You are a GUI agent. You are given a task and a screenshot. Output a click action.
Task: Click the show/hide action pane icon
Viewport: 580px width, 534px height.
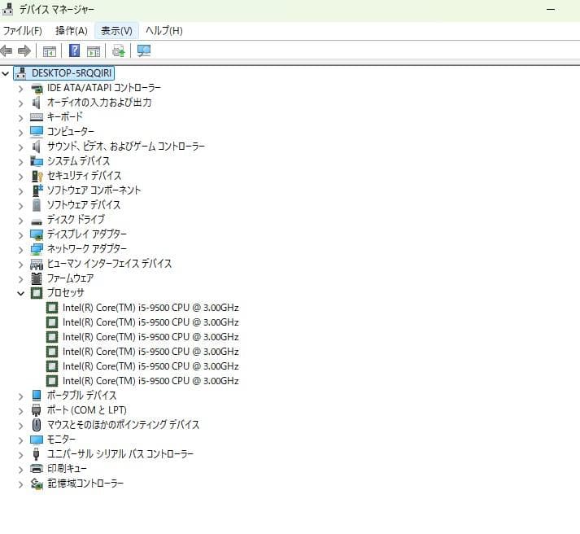pos(94,51)
